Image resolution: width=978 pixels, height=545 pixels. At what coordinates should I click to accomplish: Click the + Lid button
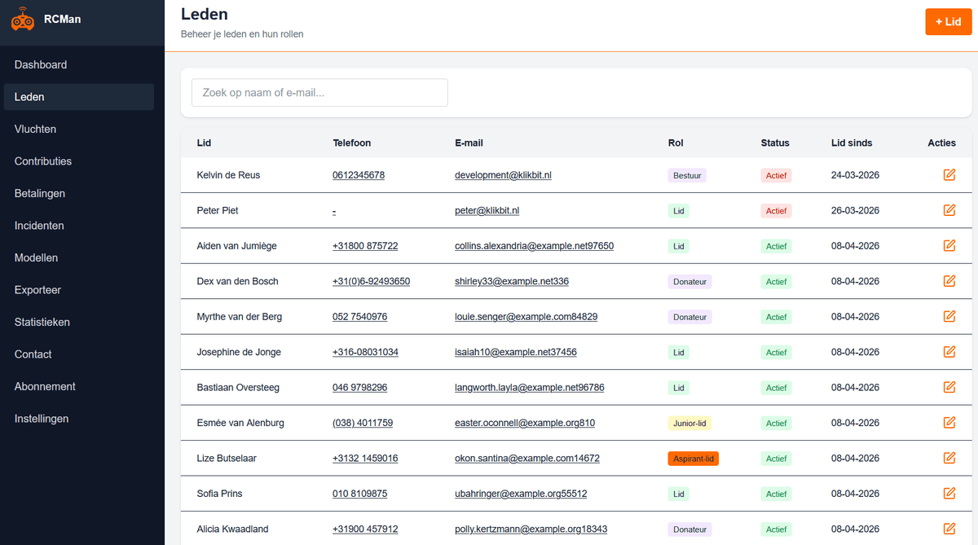948,22
